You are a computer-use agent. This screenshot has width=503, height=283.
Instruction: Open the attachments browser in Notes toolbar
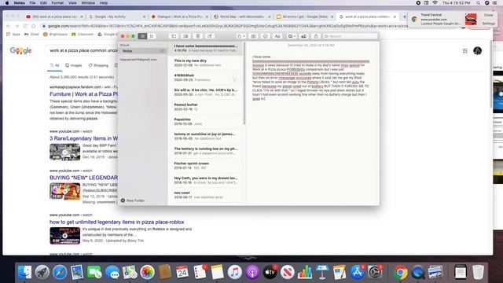(185, 36)
